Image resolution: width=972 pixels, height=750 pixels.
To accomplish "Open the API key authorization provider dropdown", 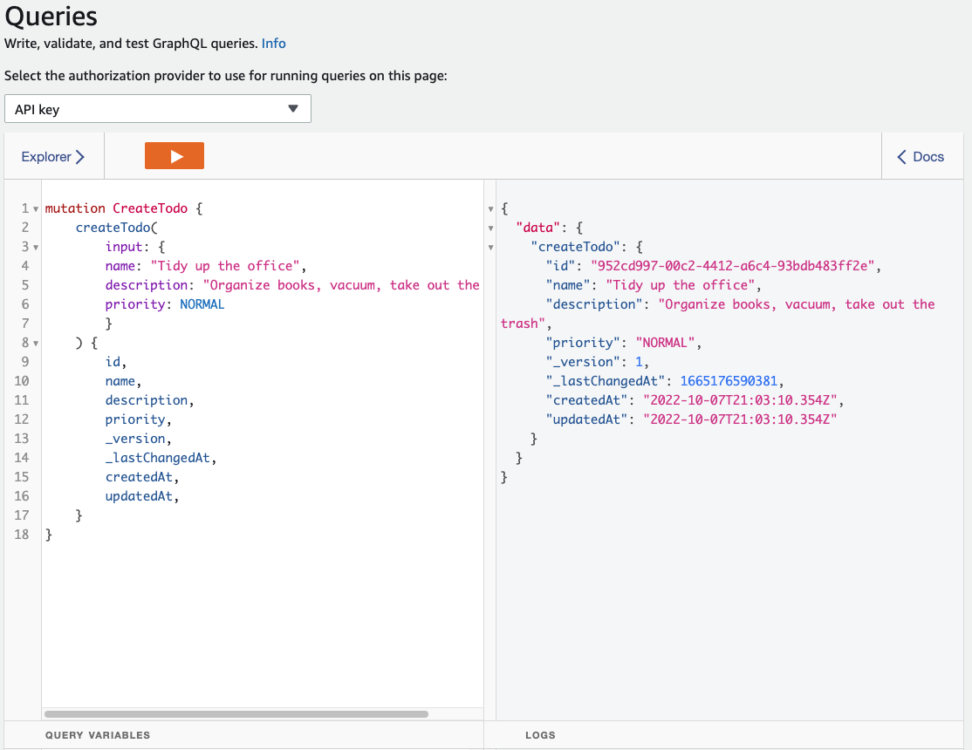I will click(157, 109).
